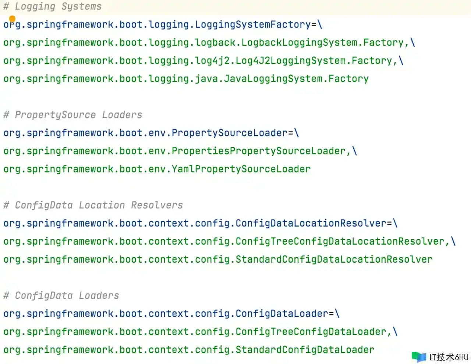Click the orange bulb marker on first line

[x=12, y=19]
